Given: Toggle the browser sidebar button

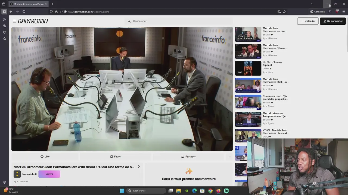Looking at the screenshot, I should [x=4, y=12].
